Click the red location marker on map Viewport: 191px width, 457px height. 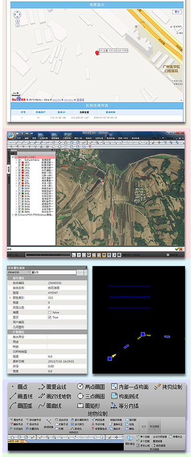pyautogui.click(x=97, y=53)
